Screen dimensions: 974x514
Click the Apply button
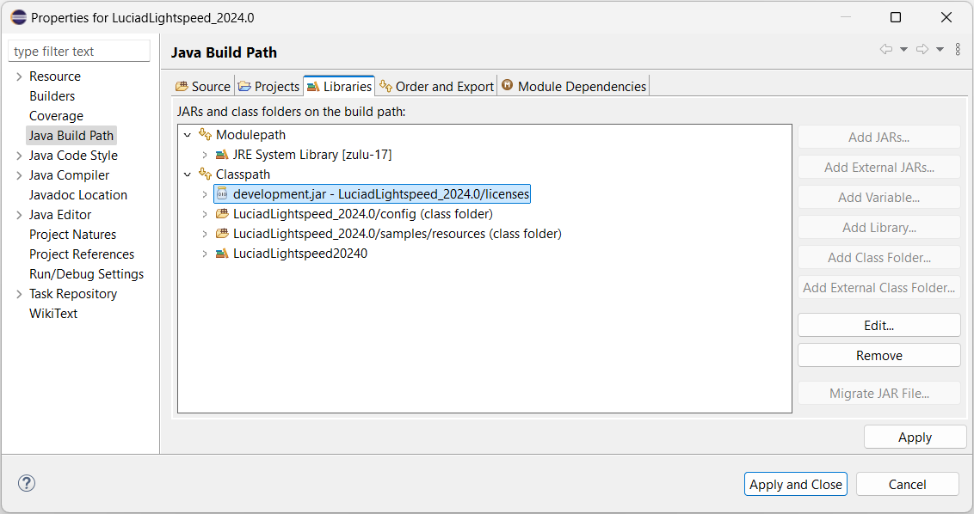point(915,437)
